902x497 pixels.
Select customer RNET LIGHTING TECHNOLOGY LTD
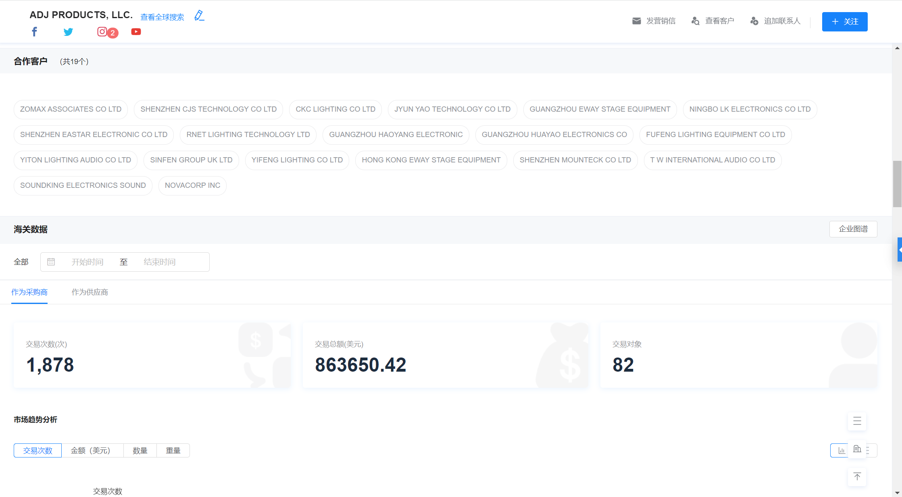pyautogui.click(x=248, y=135)
